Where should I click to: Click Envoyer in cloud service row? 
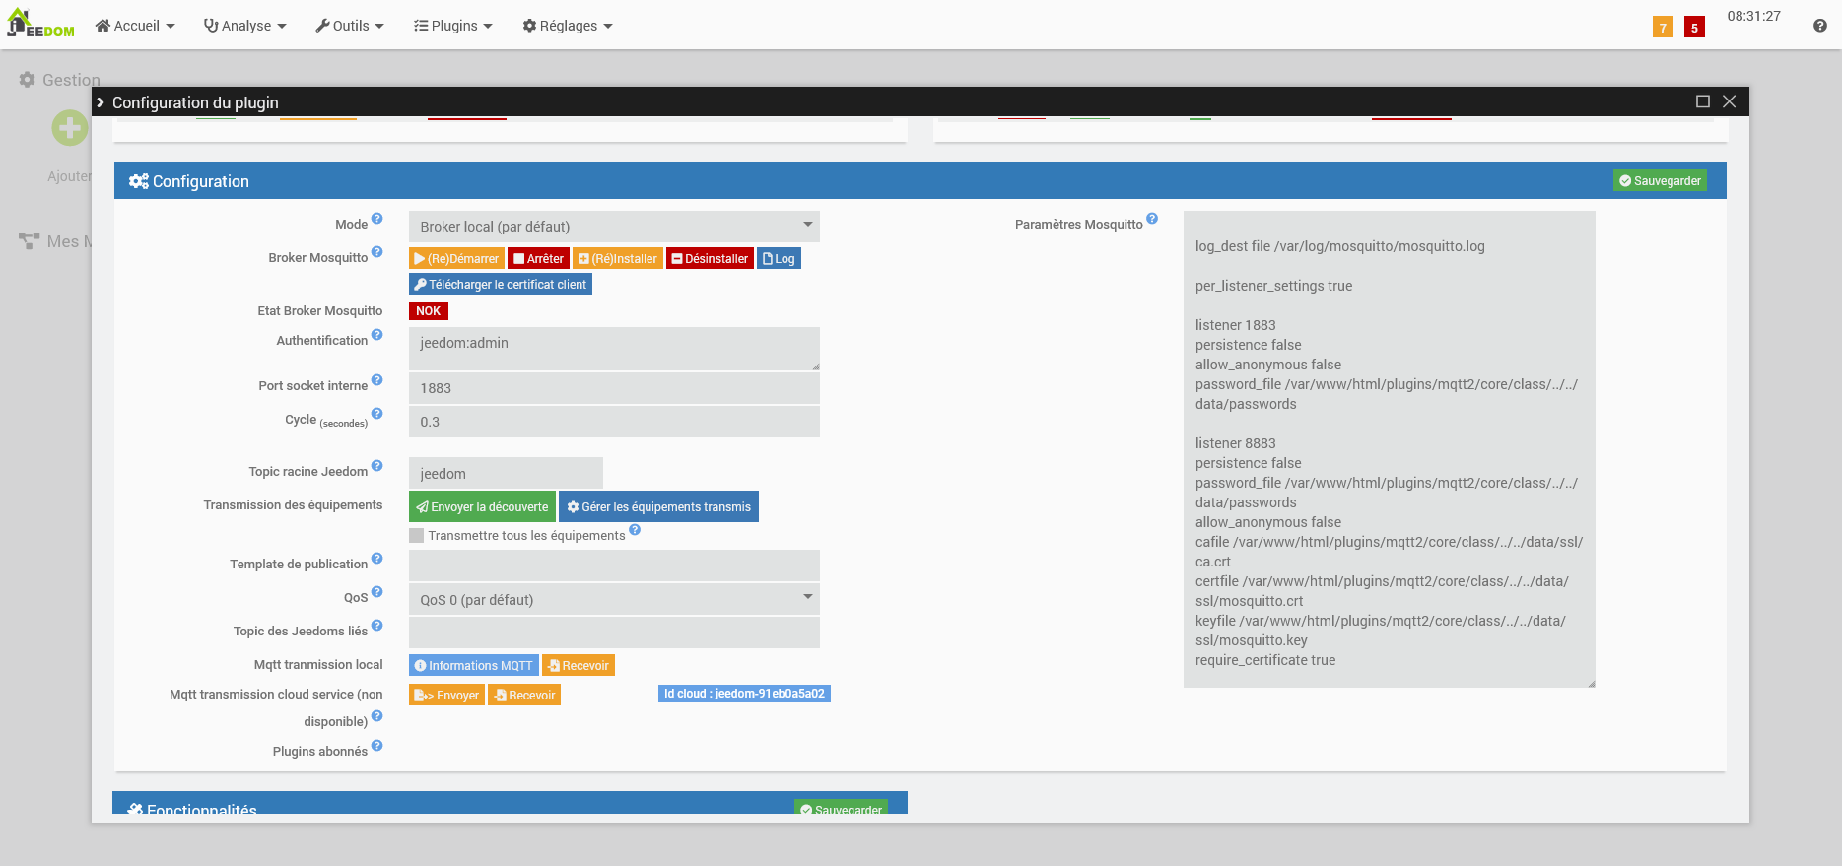coord(446,696)
